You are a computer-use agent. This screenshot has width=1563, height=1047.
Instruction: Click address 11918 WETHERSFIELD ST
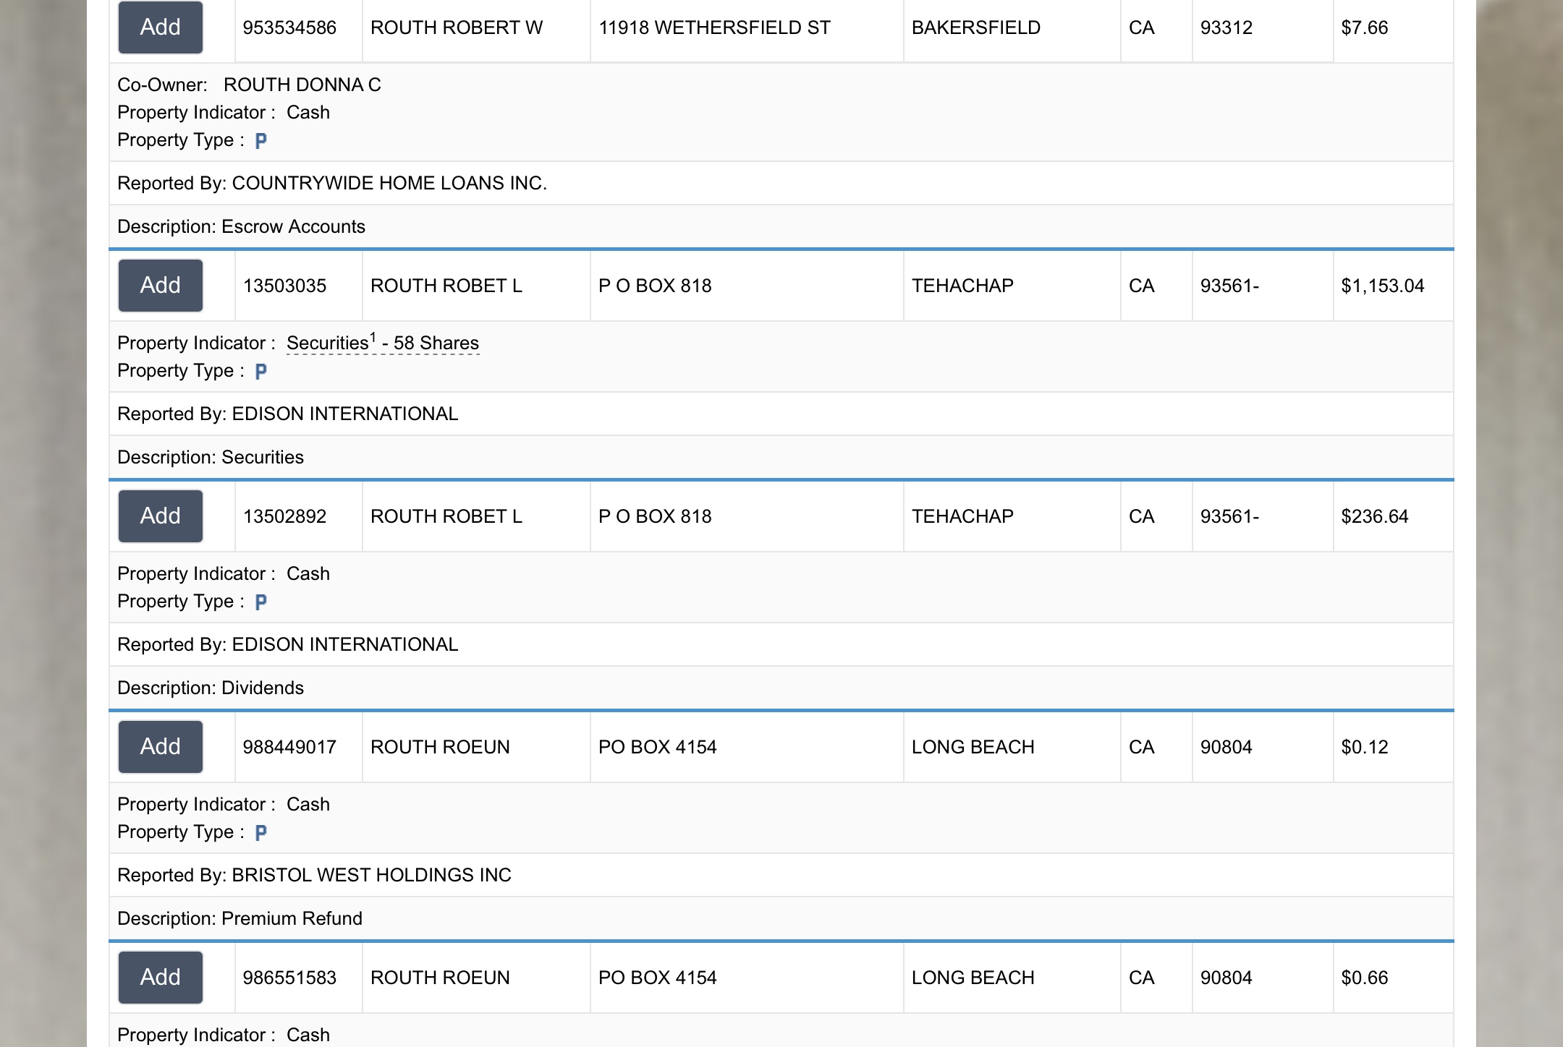pyautogui.click(x=714, y=27)
